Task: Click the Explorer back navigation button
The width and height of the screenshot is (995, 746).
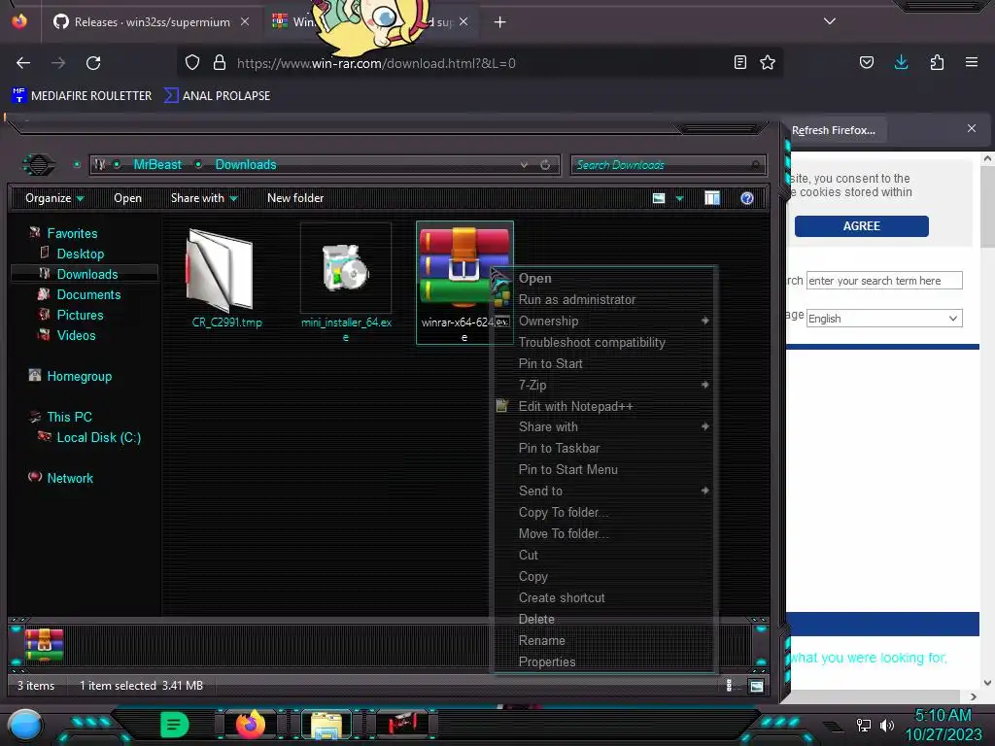Action: pyautogui.click(x=38, y=165)
